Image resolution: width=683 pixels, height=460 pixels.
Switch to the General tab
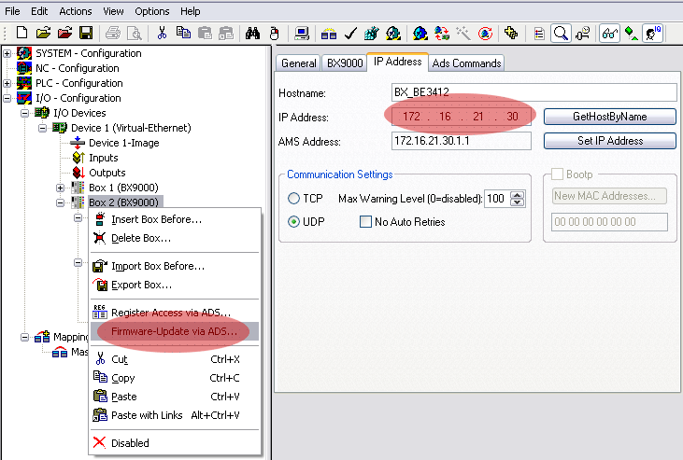pyautogui.click(x=298, y=63)
